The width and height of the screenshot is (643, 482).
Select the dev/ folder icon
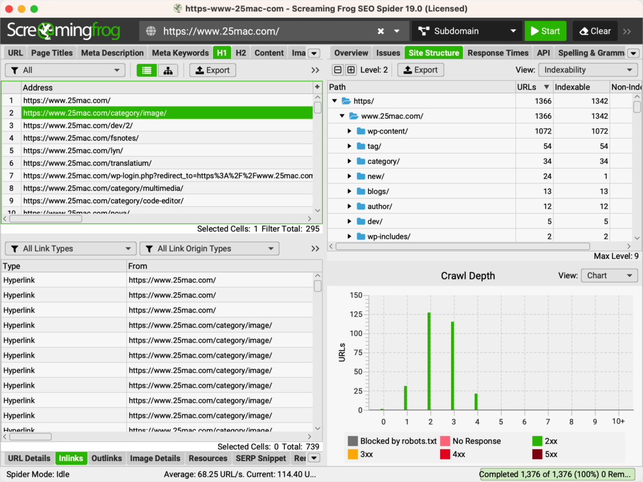pyautogui.click(x=361, y=221)
